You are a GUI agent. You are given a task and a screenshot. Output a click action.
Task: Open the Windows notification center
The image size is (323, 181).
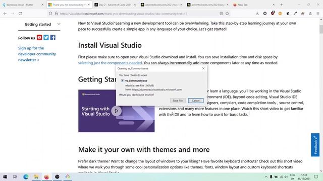click(x=316, y=176)
